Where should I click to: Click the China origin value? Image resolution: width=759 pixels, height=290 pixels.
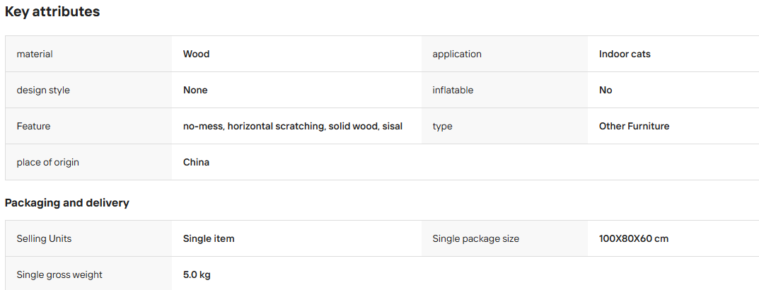click(196, 163)
